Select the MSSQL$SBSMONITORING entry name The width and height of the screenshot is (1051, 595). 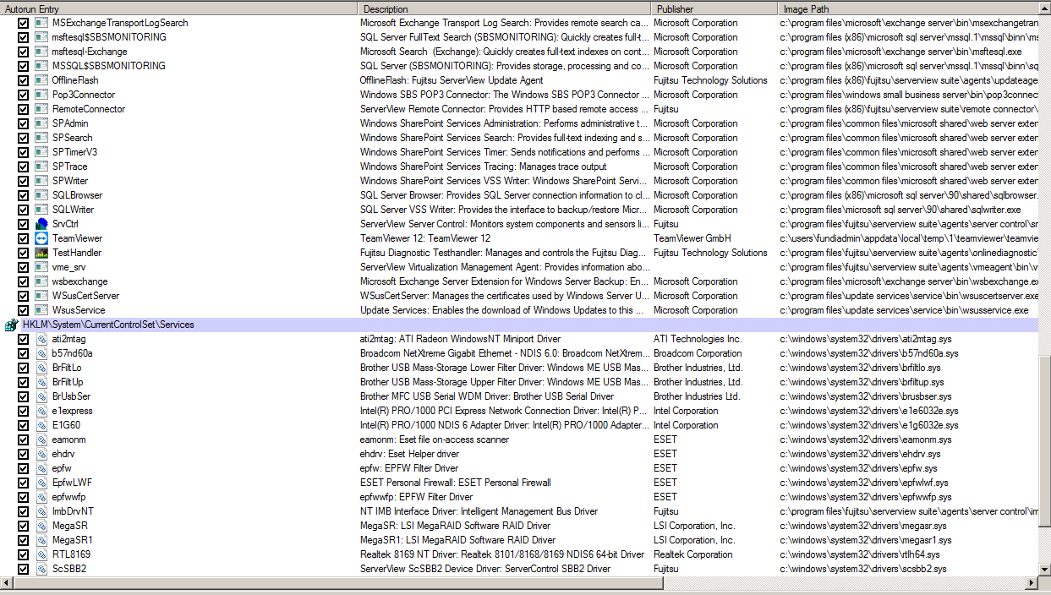(x=109, y=66)
